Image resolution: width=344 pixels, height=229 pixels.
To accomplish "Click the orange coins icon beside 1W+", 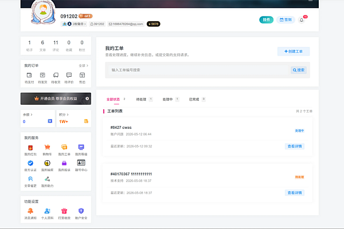I will (x=86, y=121).
